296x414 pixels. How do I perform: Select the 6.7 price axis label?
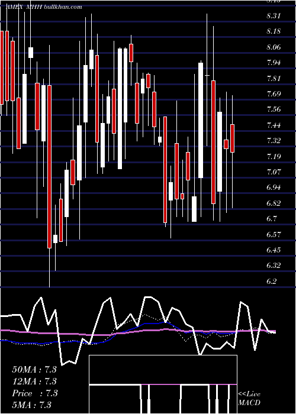point(272,219)
